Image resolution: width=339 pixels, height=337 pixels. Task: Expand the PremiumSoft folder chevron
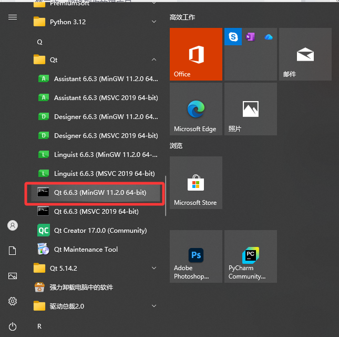[x=154, y=3]
